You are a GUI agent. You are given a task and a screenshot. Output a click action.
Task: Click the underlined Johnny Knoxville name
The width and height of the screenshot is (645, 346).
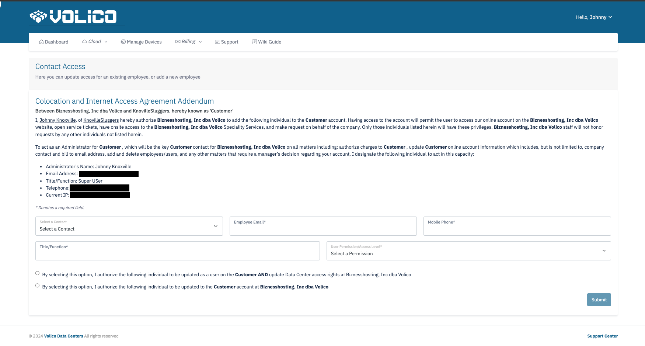57,120
